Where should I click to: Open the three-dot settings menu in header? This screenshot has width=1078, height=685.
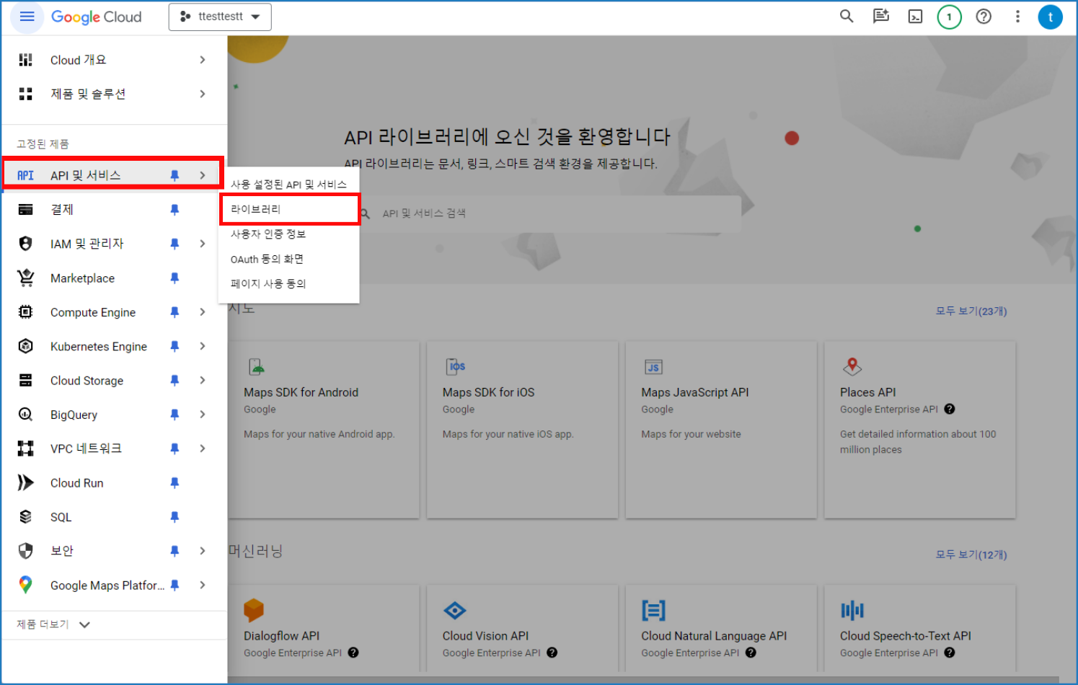[1017, 17]
